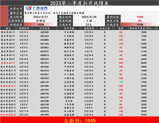The image size is (159, 123).
Task: Select stock code 002534
Action: tap(45, 59)
